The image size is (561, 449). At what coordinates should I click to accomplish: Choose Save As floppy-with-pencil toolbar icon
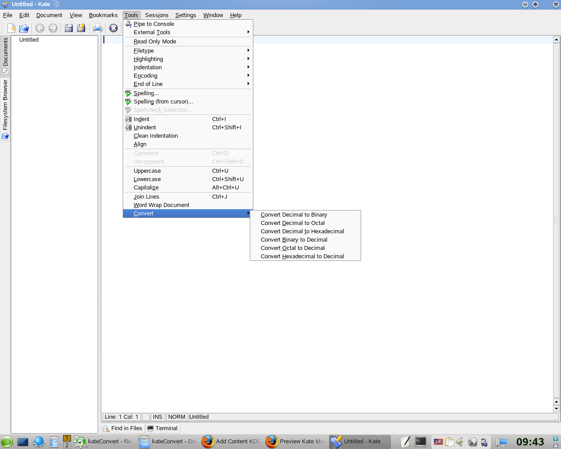(x=82, y=28)
